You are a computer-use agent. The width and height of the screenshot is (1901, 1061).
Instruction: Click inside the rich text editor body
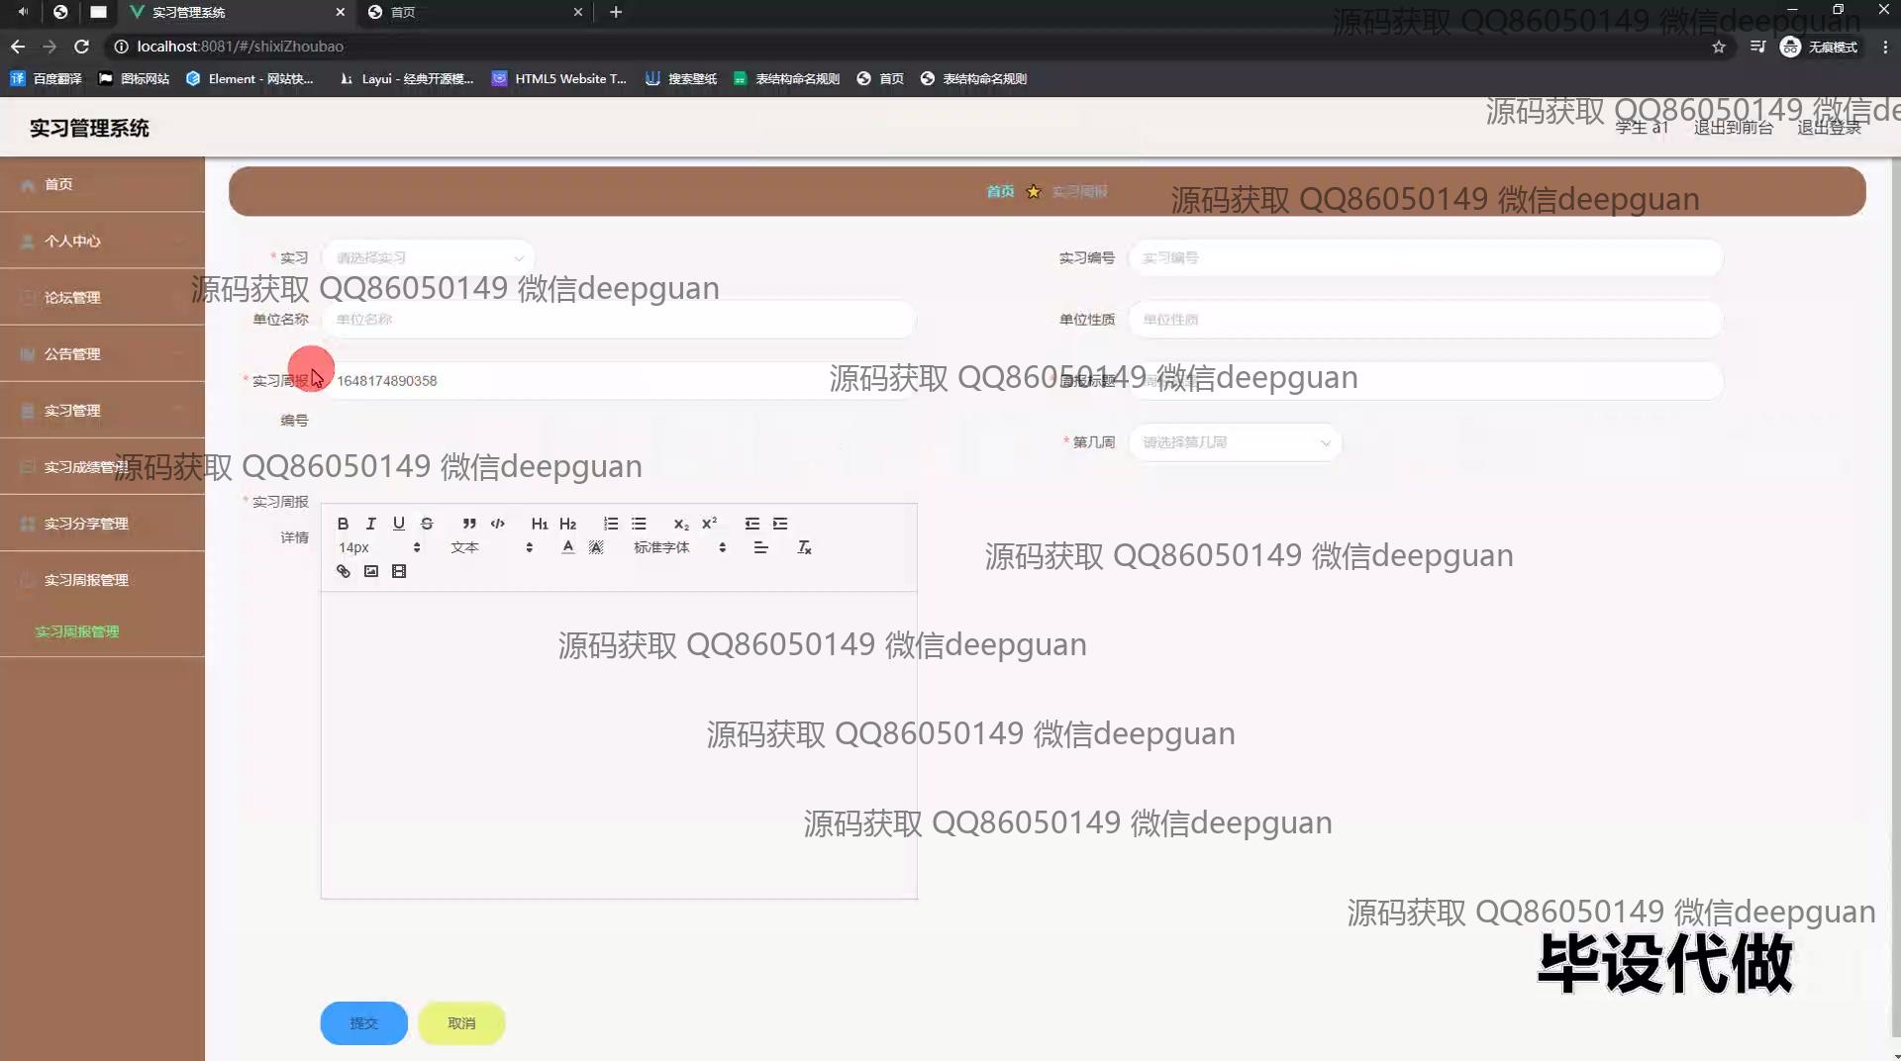click(619, 745)
